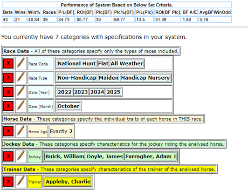Click the yellow Trainer label cell
This screenshot has height=196, width=248.
35,182
